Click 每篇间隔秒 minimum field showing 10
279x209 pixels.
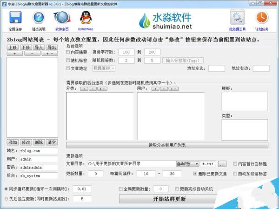146,174
